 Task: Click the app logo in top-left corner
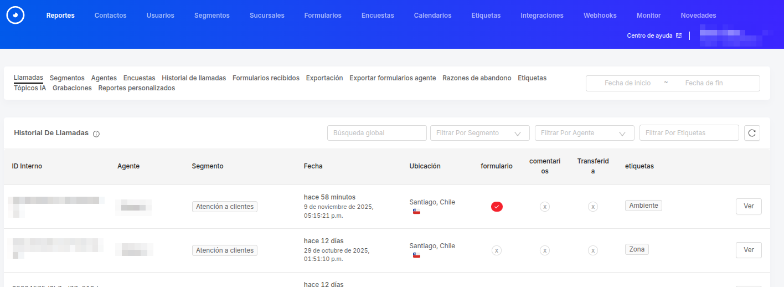click(16, 16)
